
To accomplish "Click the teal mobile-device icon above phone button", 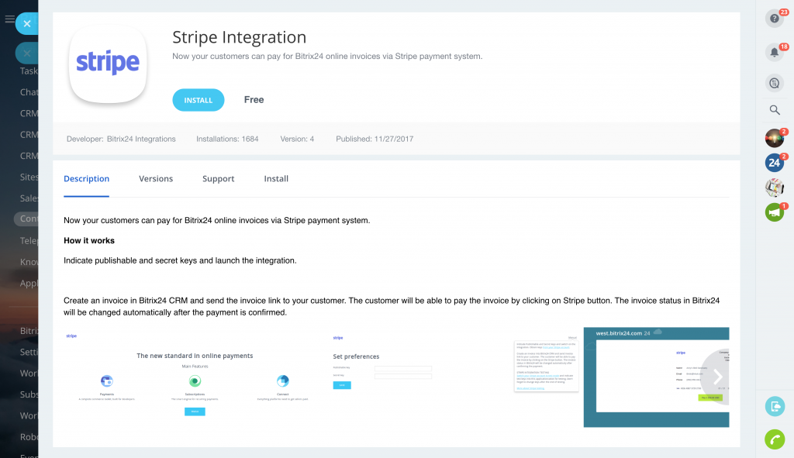I will click(x=774, y=406).
